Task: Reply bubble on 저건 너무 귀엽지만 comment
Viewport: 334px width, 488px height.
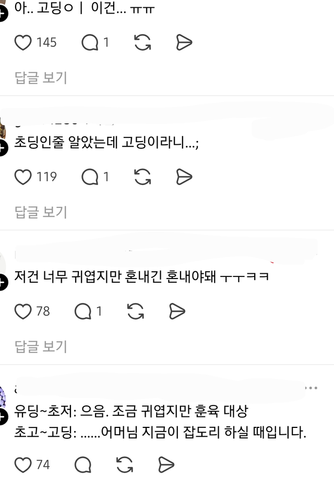Action: (x=83, y=311)
